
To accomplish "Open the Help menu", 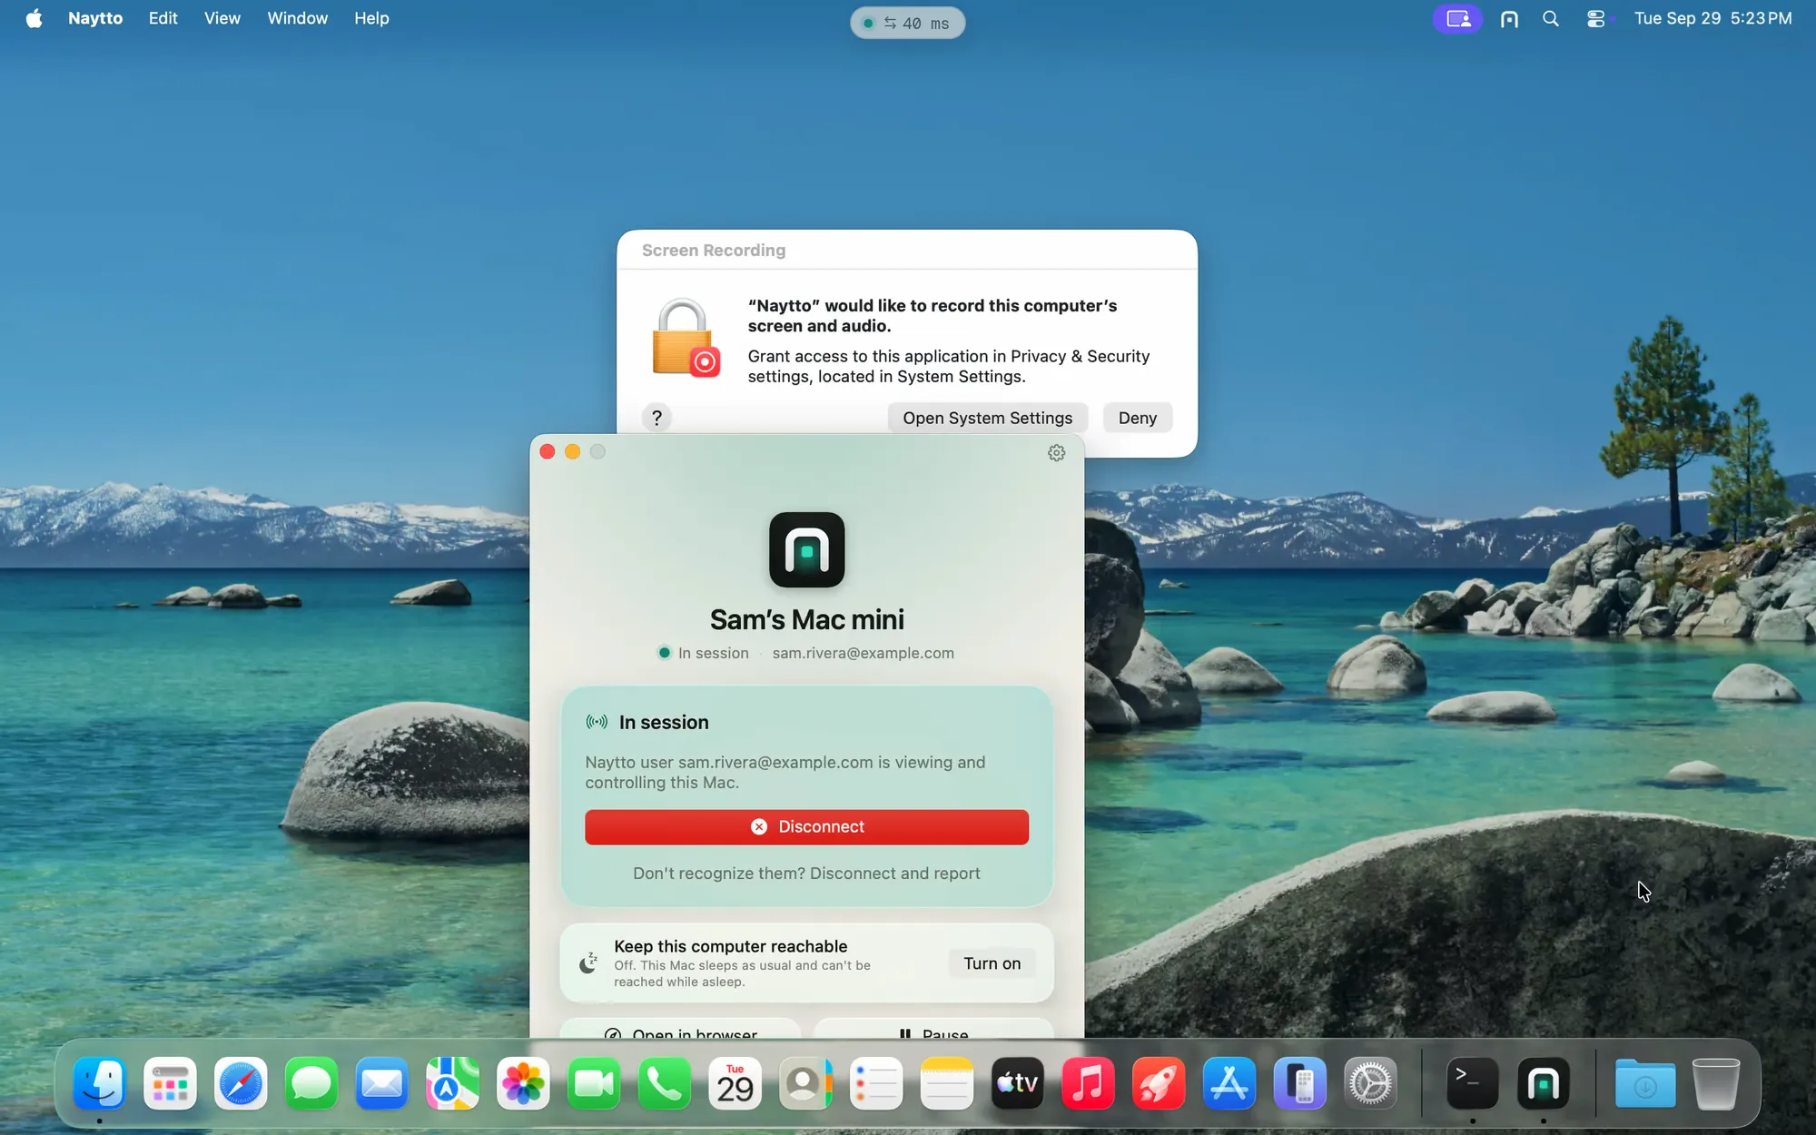I will click(x=371, y=18).
